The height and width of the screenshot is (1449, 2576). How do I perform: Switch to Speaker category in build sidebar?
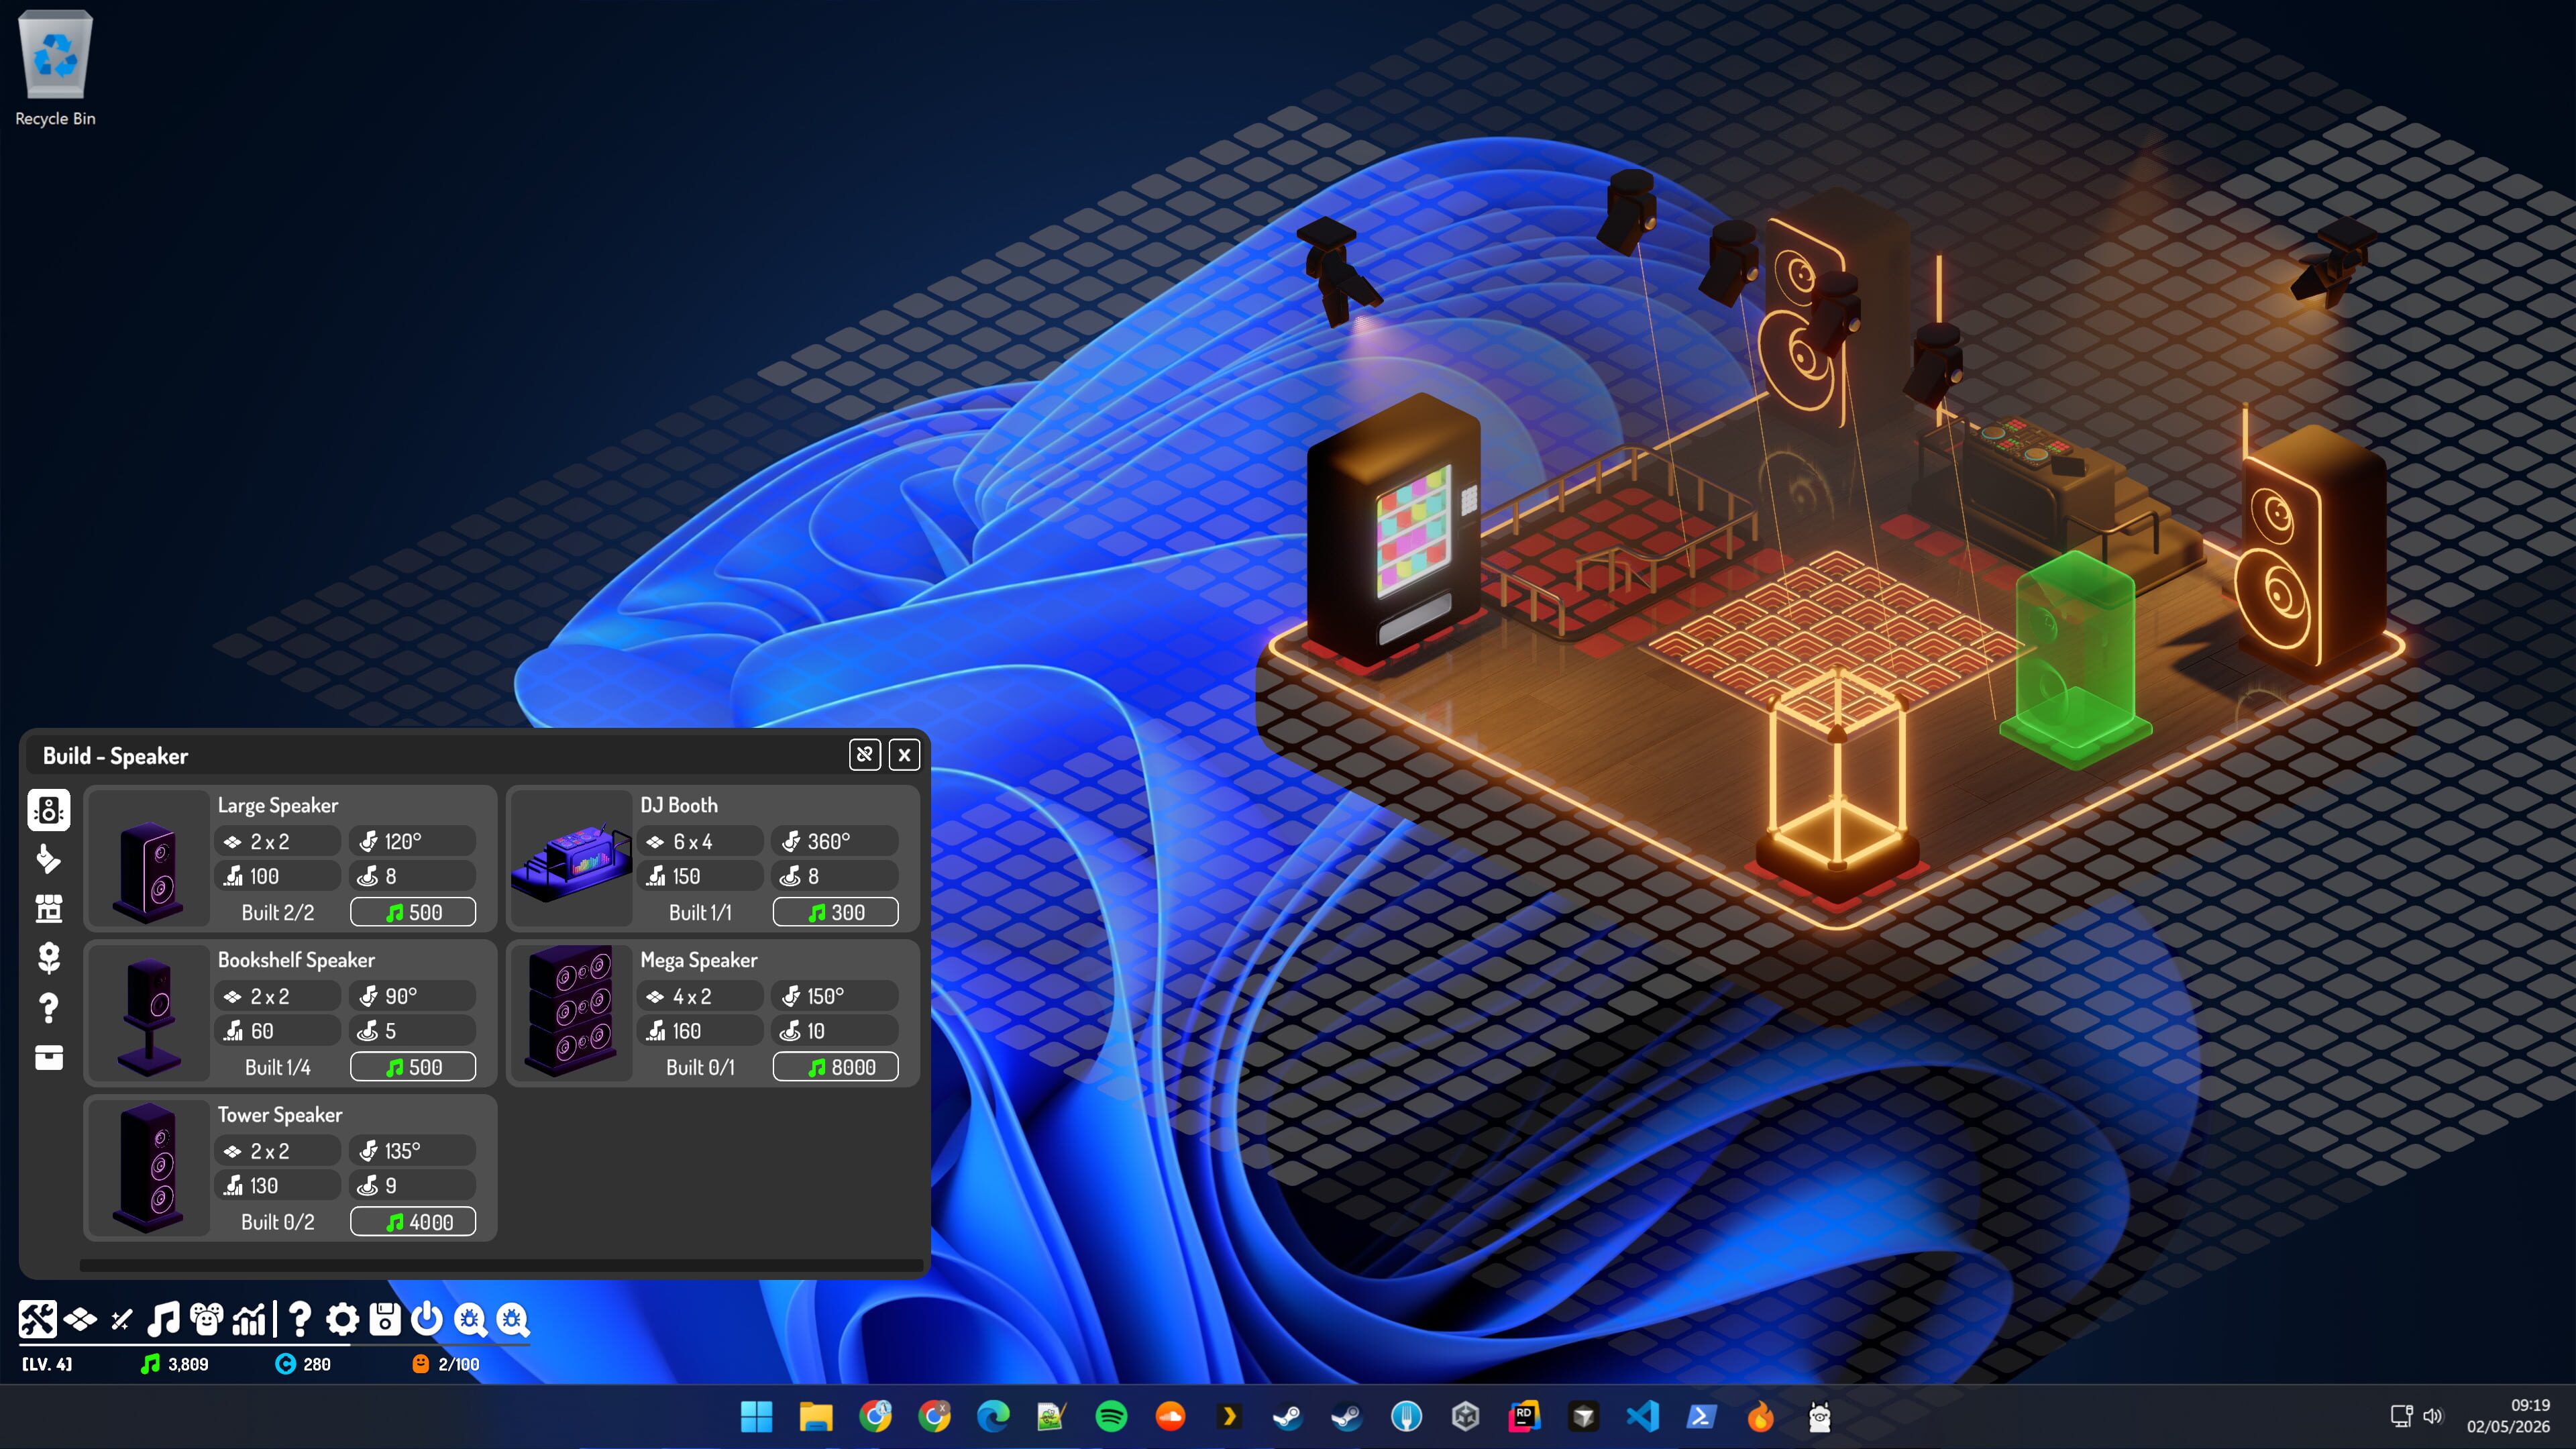point(48,810)
